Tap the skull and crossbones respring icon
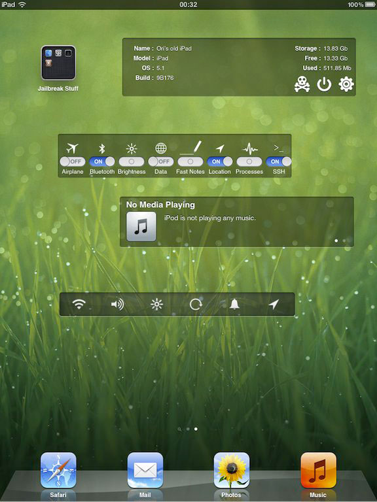377x502 pixels. [x=302, y=84]
